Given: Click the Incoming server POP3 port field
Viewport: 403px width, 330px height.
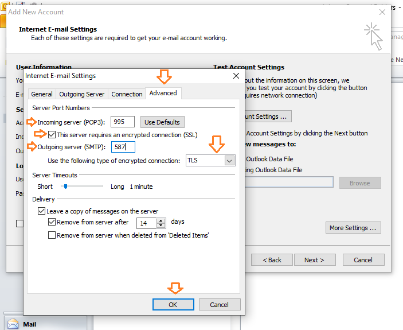Looking at the screenshot, I should pyautogui.click(x=123, y=122).
